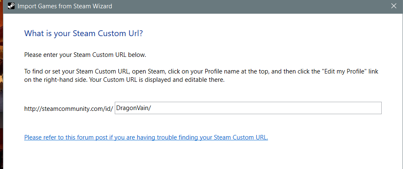Click the "Edit my Profile" instruction paragraph
Viewport: 403px width, 169px height.
[x=201, y=76]
